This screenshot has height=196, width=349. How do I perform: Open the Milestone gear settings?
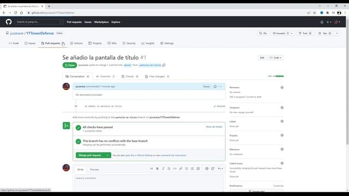pyautogui.click(x=282, y=149)
